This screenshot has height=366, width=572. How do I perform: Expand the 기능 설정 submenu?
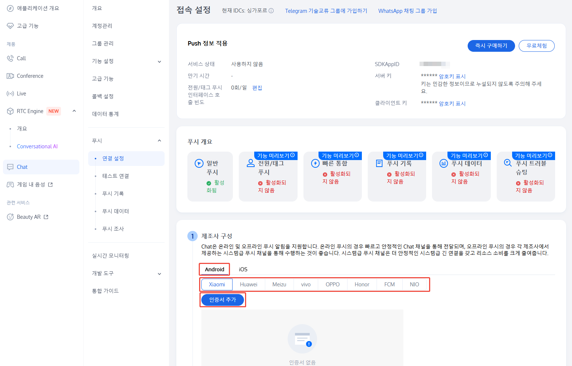[x=159, y=62]
